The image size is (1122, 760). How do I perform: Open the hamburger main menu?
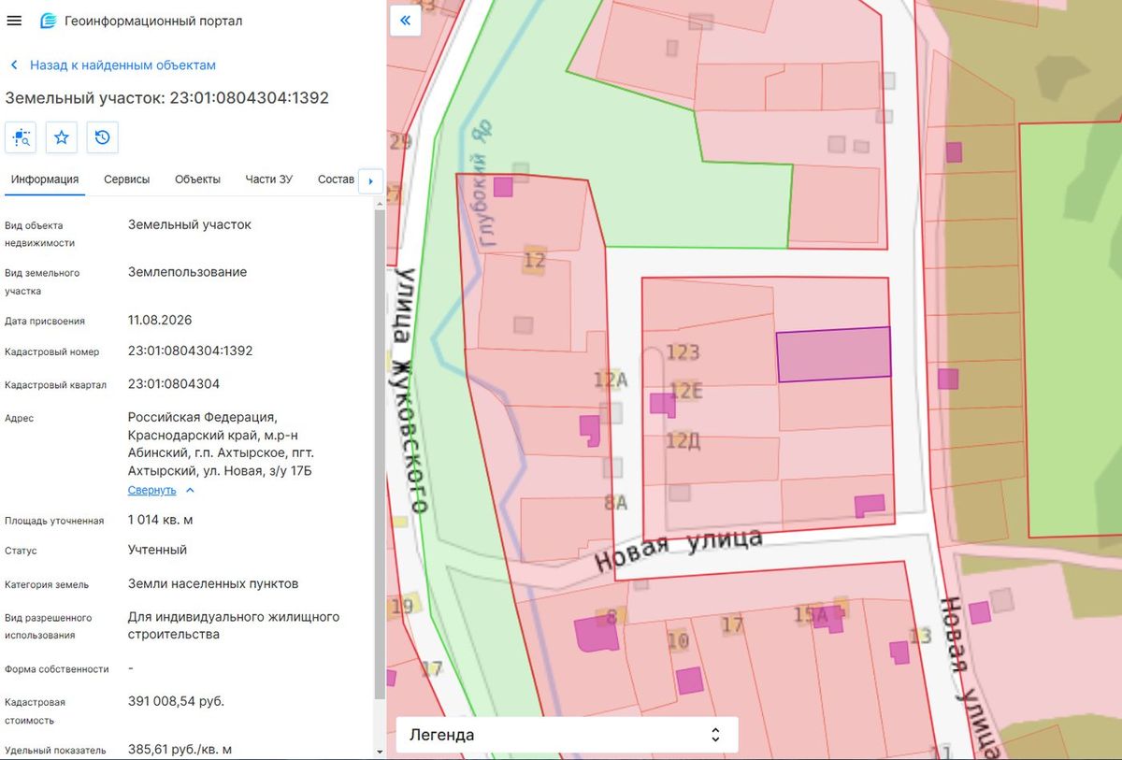coord(14,21)
